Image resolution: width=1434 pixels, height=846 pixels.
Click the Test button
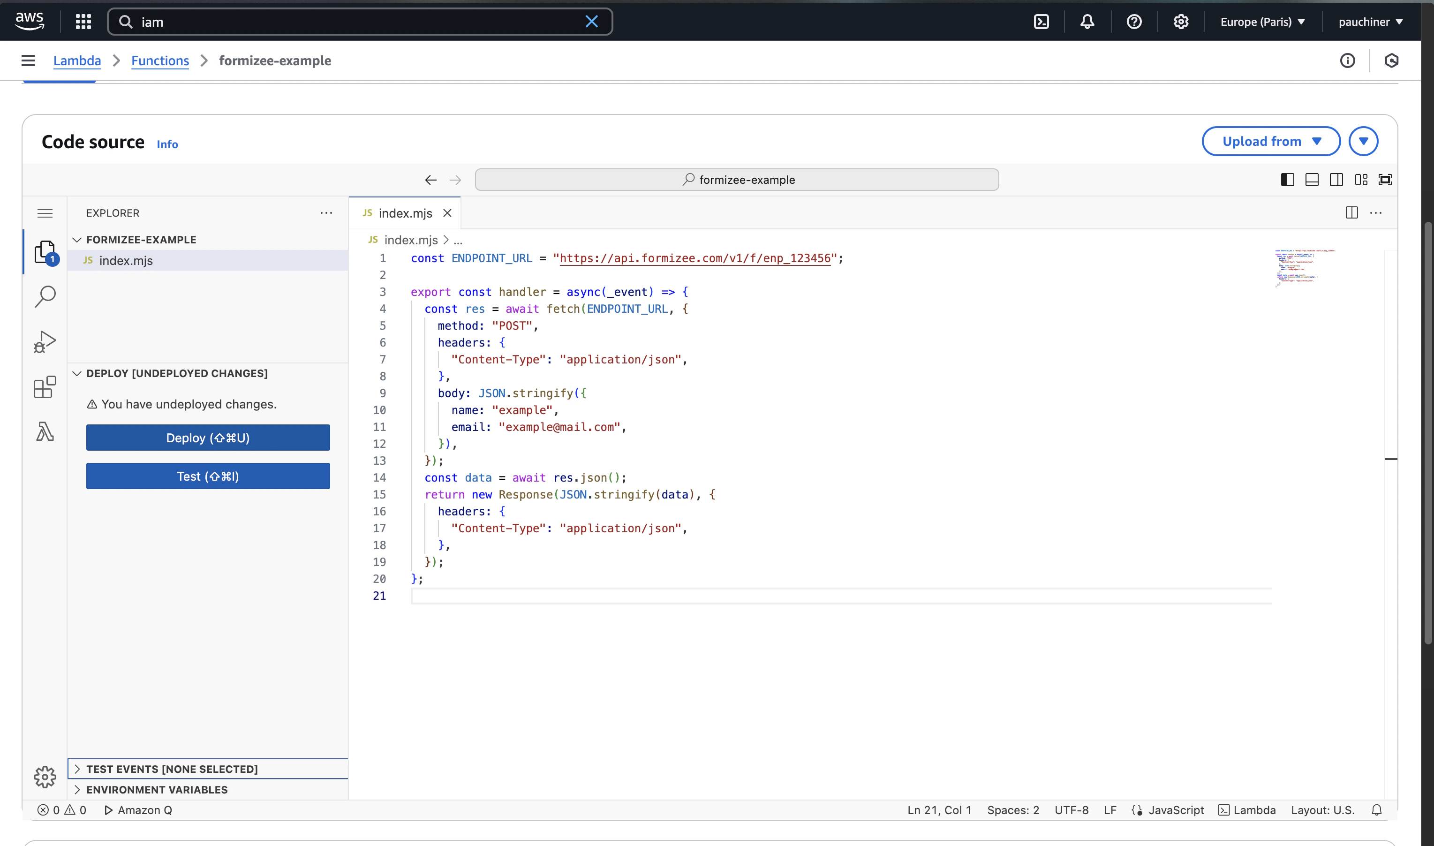pyautogui.click(x=208, y=476)
